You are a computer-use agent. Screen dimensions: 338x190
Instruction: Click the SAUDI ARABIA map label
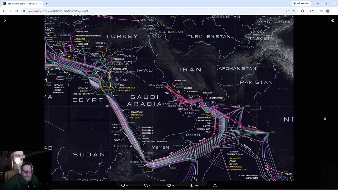[x=144, y=101]
